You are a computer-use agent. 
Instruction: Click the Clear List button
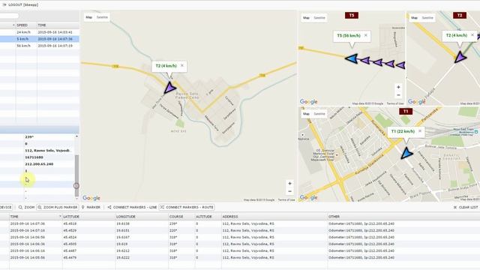(465, 207)
